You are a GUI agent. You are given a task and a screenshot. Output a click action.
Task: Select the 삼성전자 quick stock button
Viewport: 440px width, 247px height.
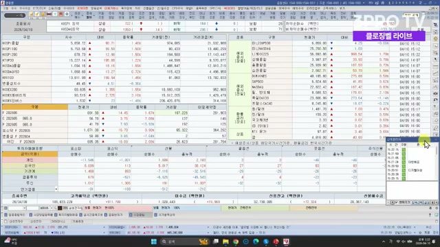[36, 221]
